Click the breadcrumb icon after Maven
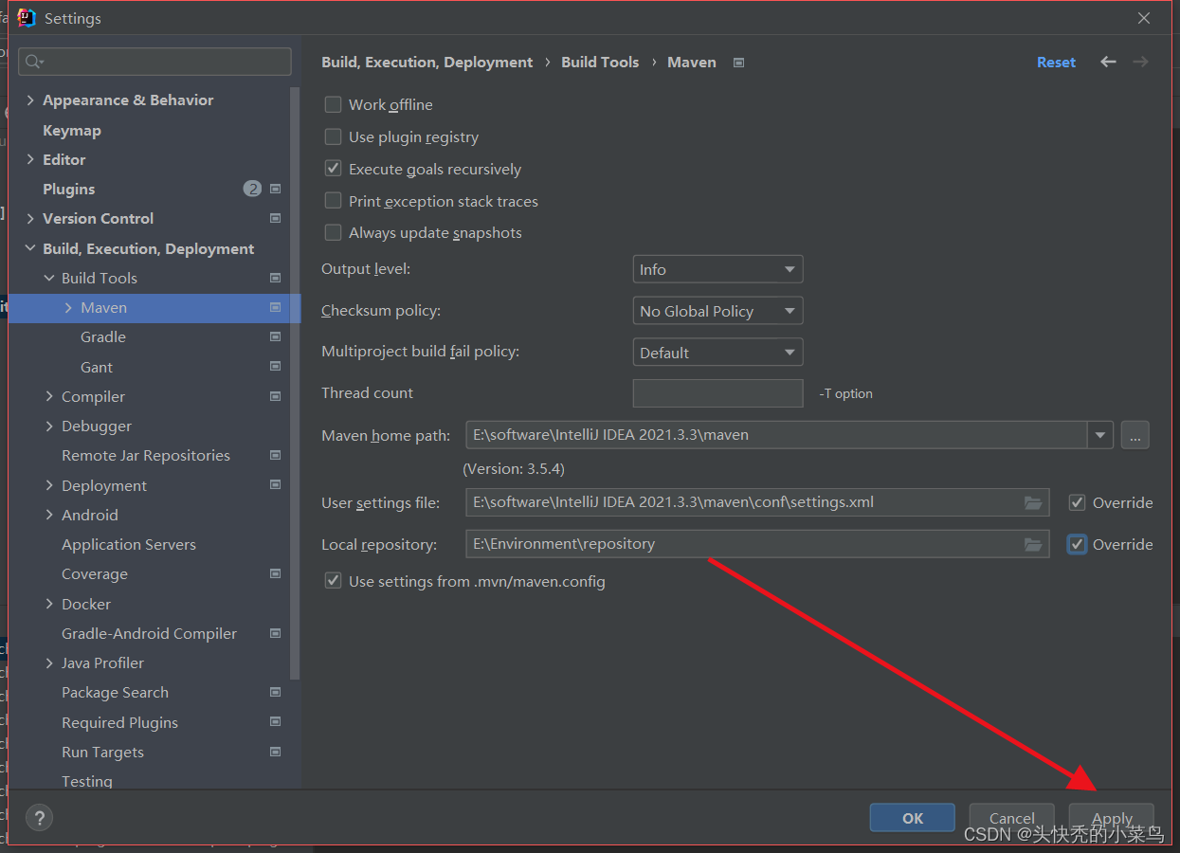The width and height of the screenshot is (1180, 853). click(738, 62)
